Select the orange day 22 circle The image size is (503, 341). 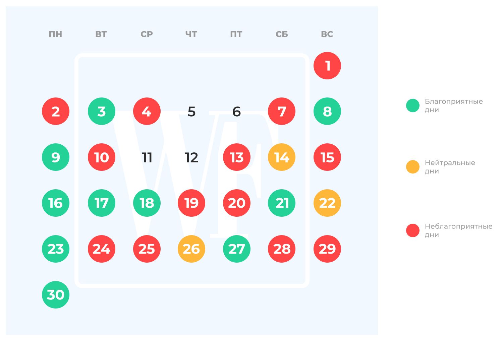327,203
